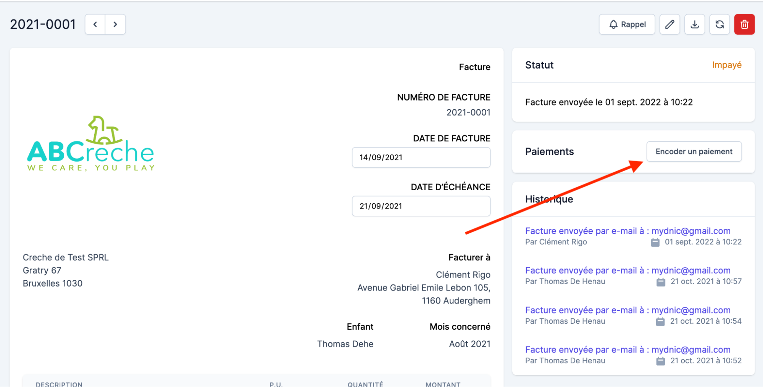Image resolution: width=763 pixels, height=387 pixels.
Task: Click the Impayé status label
Action: coord(726,65)
